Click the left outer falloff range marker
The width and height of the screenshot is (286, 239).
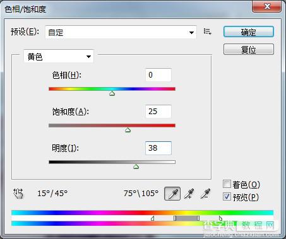coord(153,218)
